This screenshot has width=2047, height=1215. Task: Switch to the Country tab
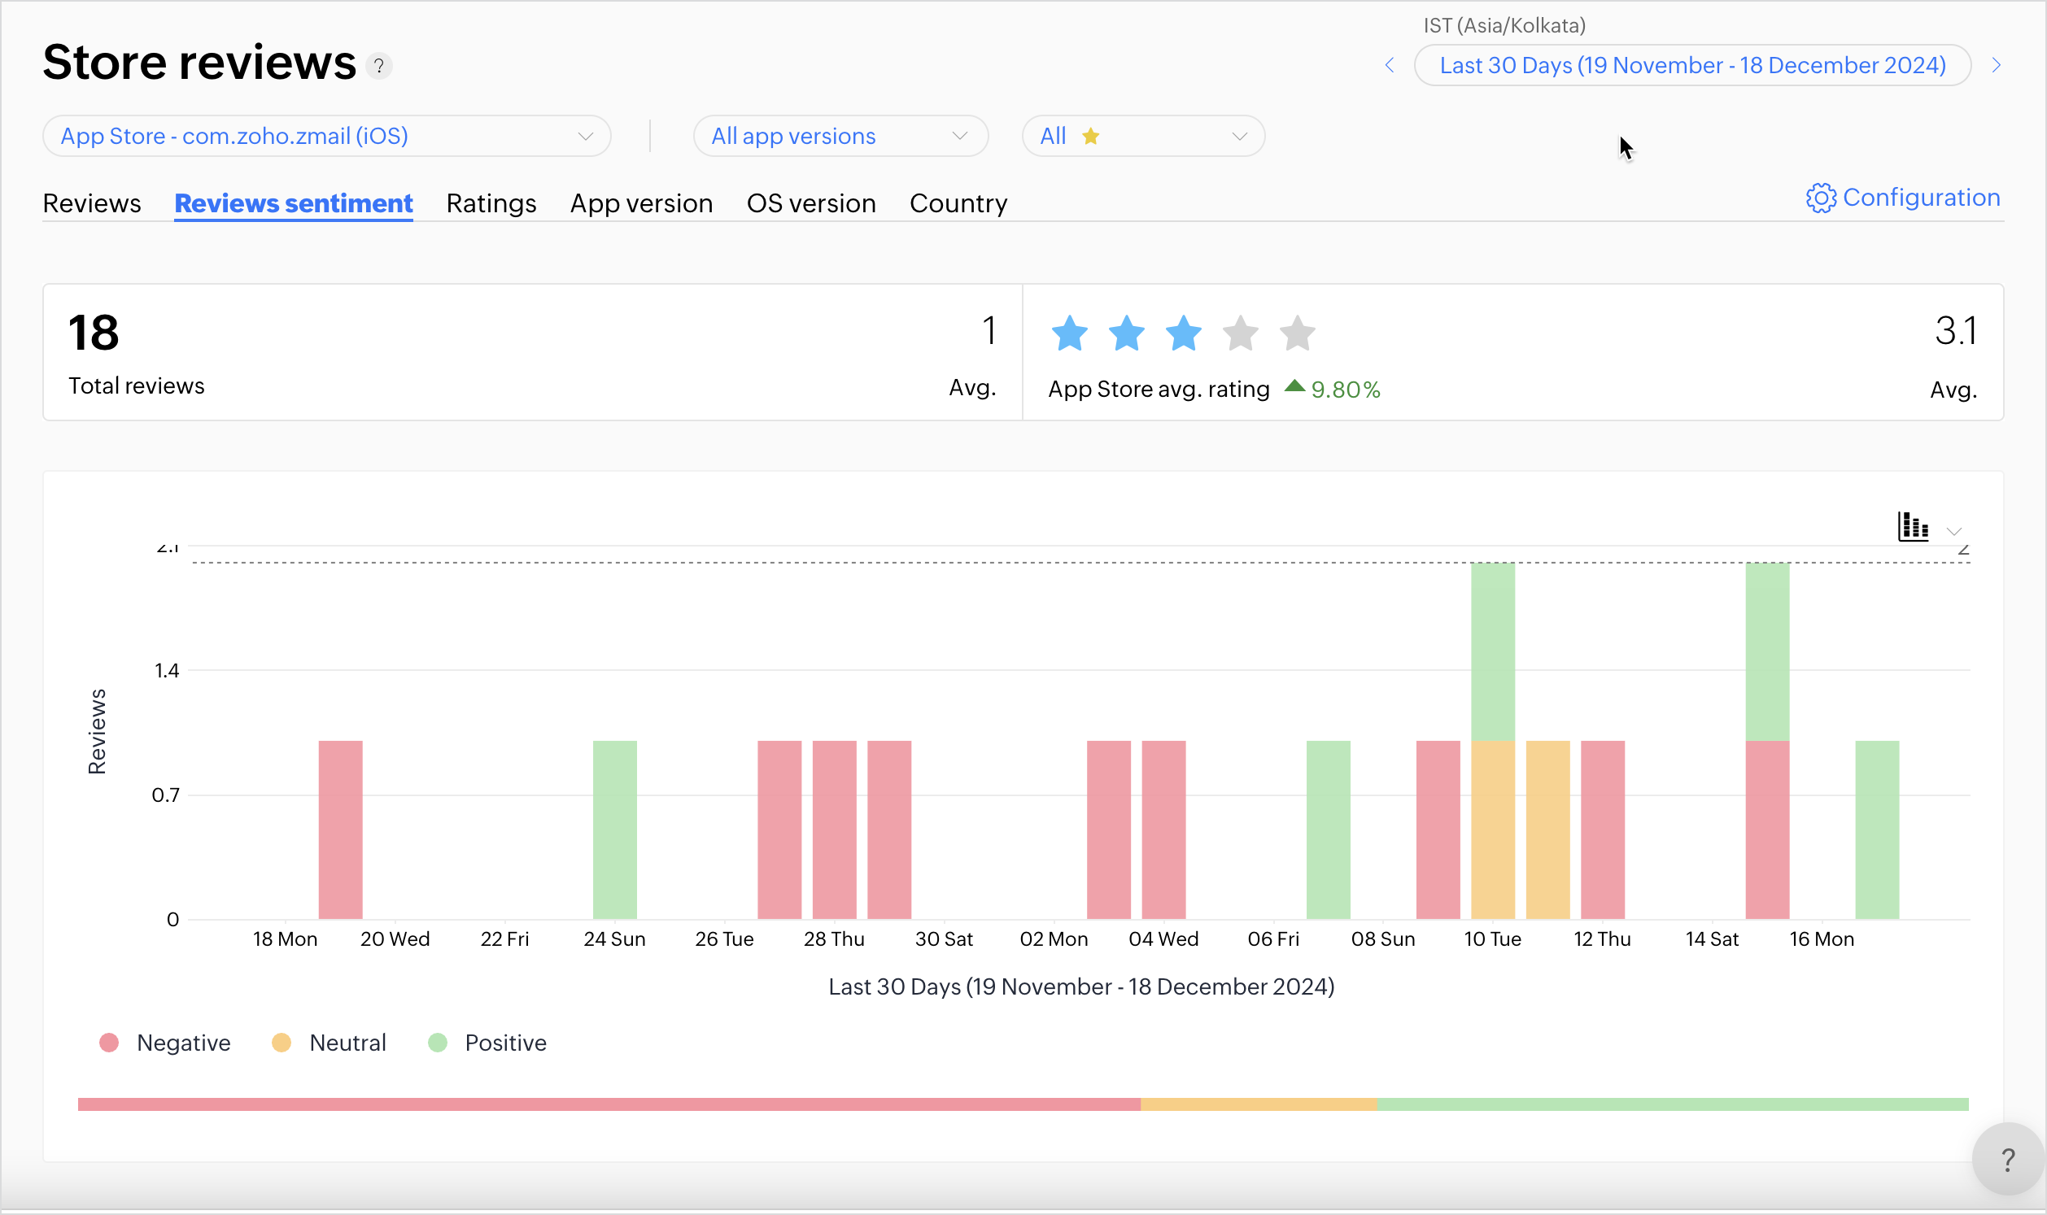click(x=958, y=203)
